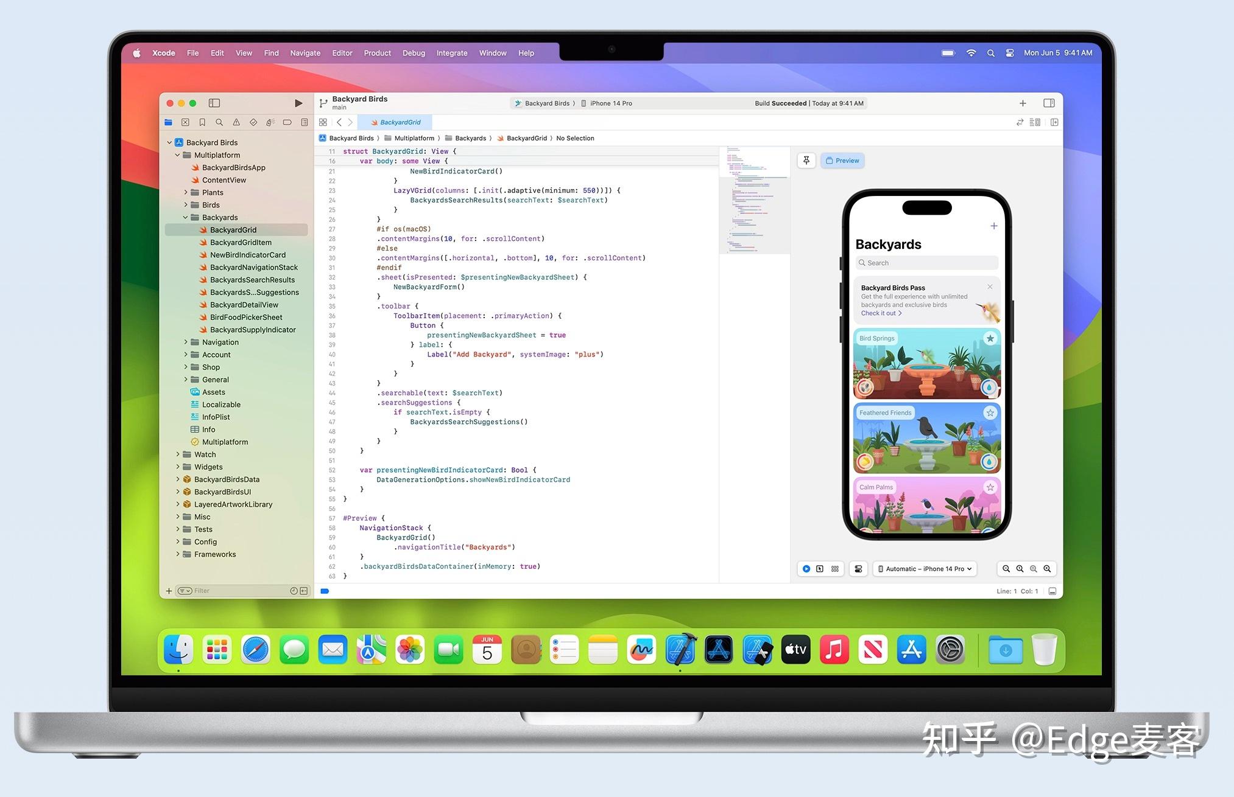Open the Debug menu

pos(414,53)
